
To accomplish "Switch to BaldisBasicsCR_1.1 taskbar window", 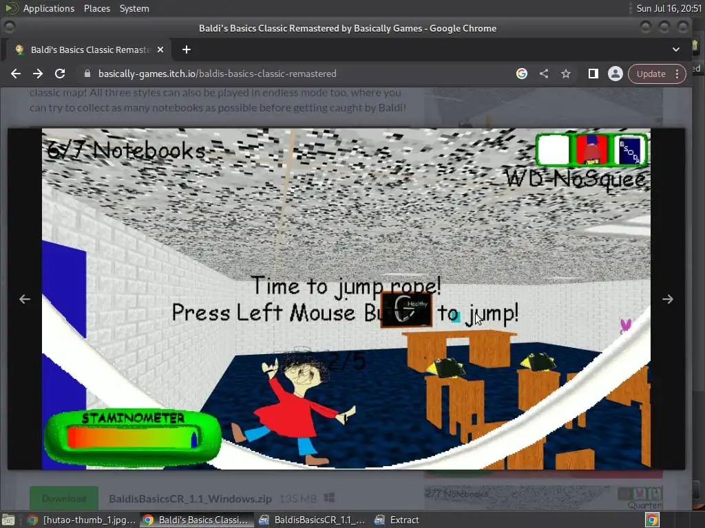I will click(x=313, y=520).
